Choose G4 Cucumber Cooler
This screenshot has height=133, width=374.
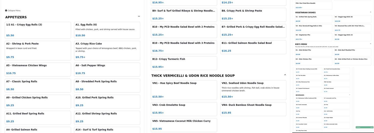pos(309,126)
